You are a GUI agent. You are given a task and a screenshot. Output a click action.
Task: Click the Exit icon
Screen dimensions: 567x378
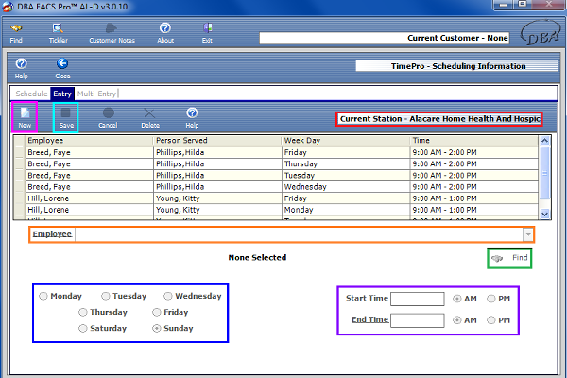coord(207,33)
